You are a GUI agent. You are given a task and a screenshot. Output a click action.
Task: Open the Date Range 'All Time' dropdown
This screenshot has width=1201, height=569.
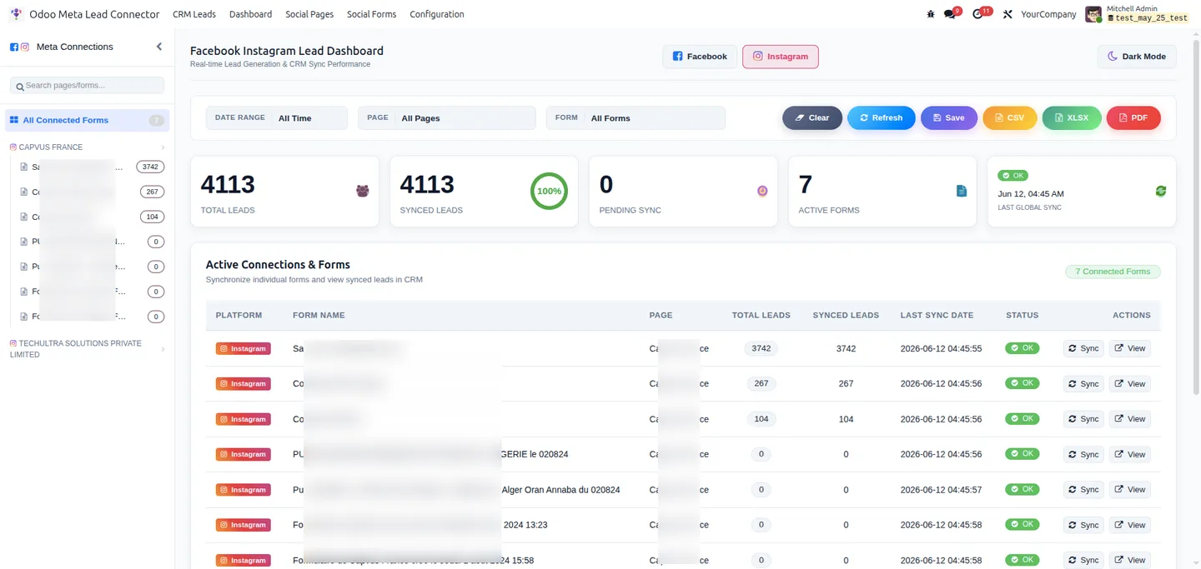tap(277, 118)
